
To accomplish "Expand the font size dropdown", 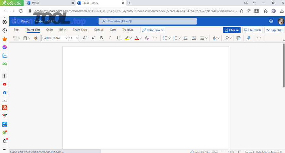I will (x=77, y=38).
